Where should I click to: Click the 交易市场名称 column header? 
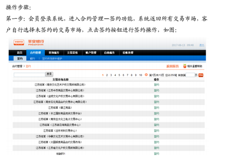point(60,79)
